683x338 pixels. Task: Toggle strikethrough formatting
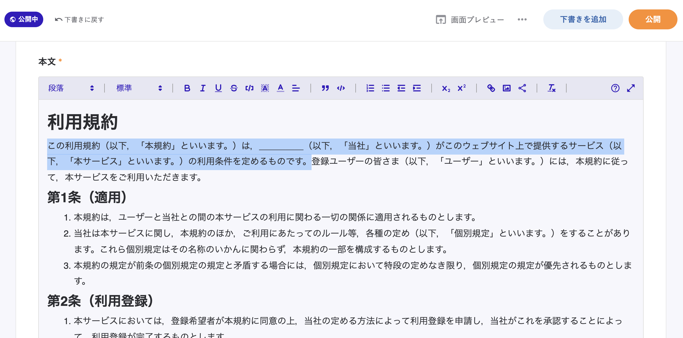click(234, 88)
